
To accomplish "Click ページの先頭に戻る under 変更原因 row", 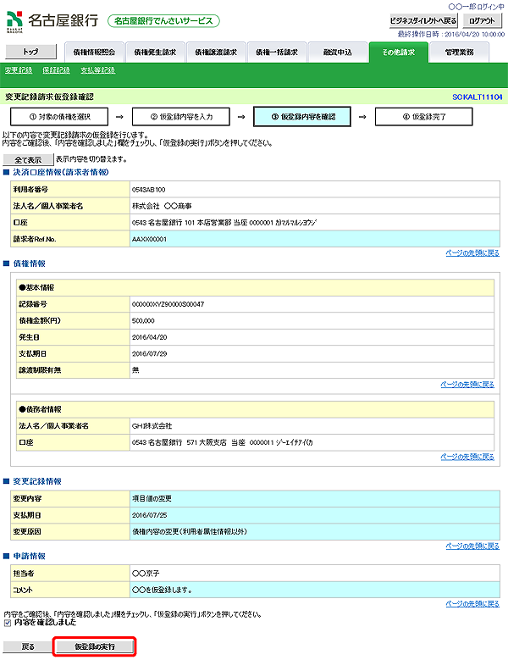I will pyautogui.click(x=472, y=546).
